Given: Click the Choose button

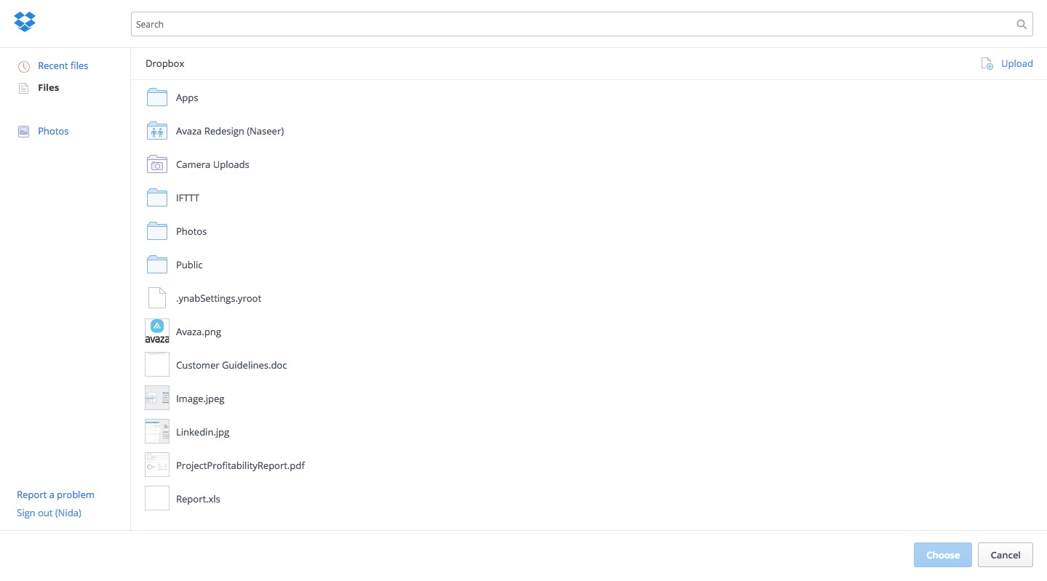Looking at the screenshot, I should tap(943, 555).
